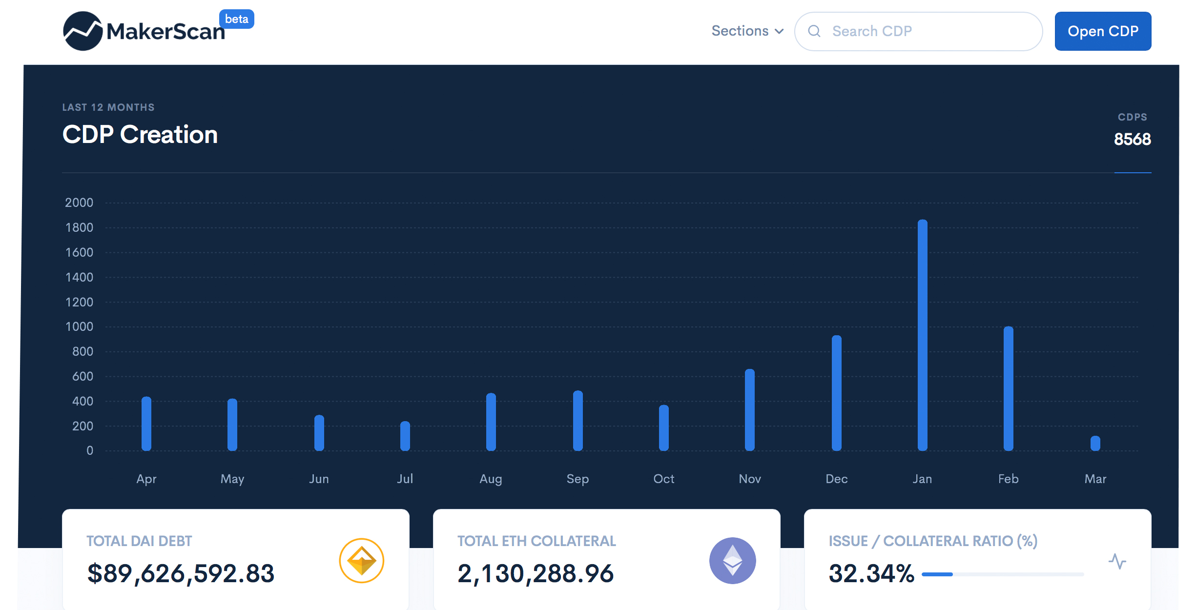Toggle the January bar highlight on the chart
The image size is (1196, 610).
(x=922, y=337)
